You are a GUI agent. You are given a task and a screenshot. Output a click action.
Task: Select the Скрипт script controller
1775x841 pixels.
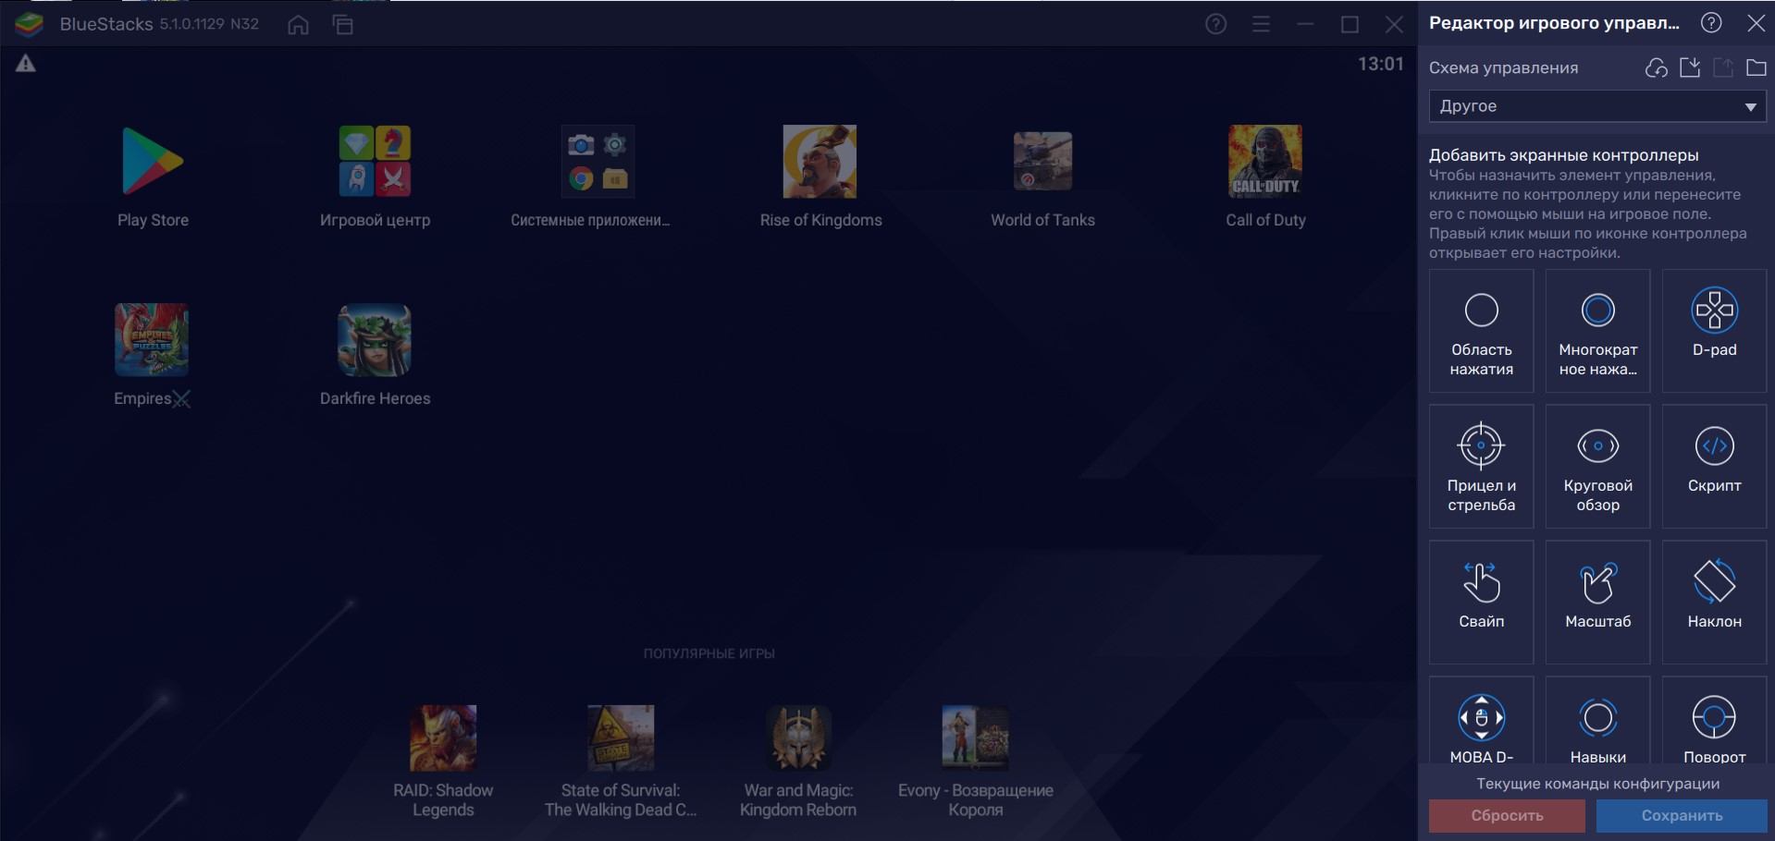pos(1714,466)
